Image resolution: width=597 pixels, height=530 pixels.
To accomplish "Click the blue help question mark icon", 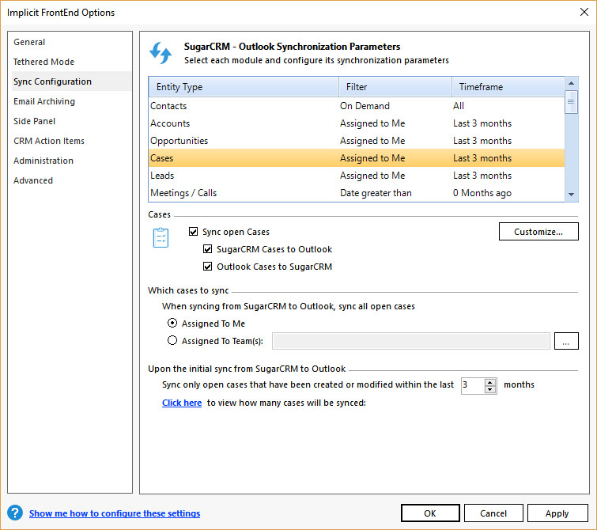I will click(x=14, y=513).
